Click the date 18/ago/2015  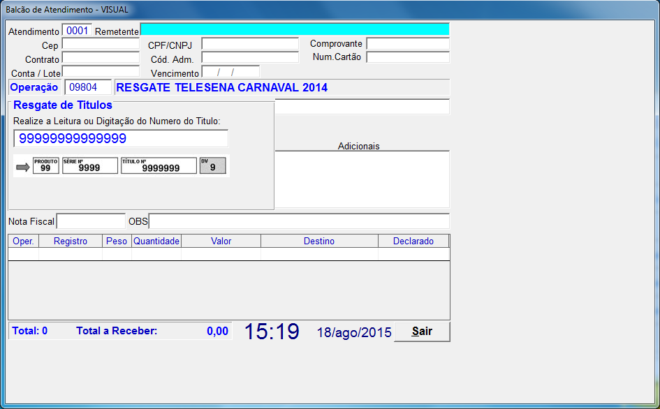(354, 332)
